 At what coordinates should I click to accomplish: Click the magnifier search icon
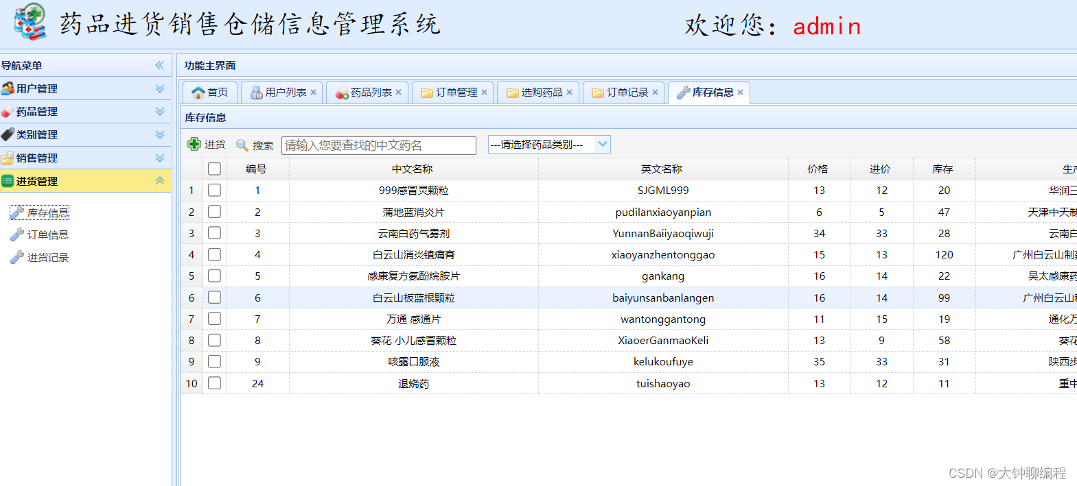pos(242,145)
